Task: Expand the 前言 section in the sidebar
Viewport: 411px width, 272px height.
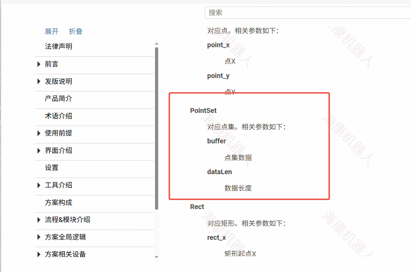Action: pyautogui.click(x=38, y=64)
